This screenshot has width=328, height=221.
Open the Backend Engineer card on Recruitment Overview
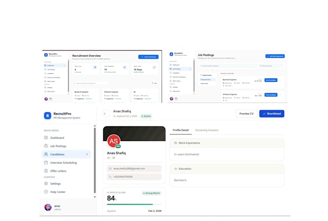(x=86, y=96)
